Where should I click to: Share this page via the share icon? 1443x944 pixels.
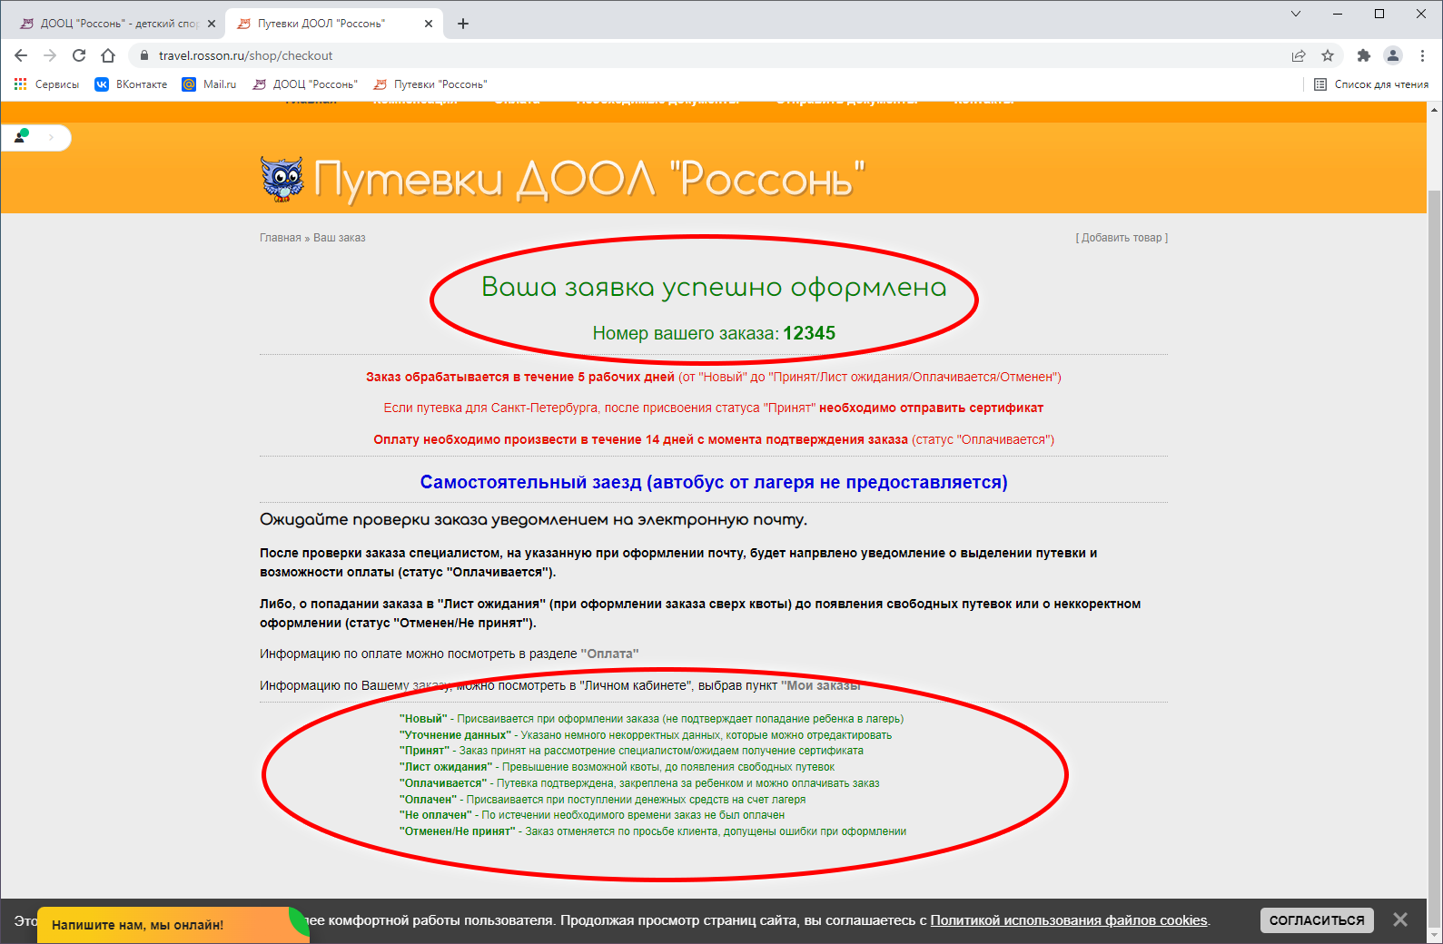(1299, 55)
